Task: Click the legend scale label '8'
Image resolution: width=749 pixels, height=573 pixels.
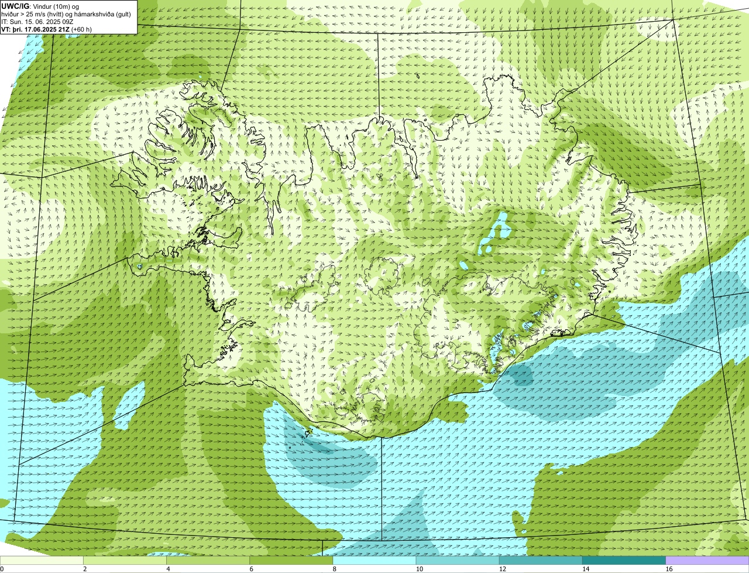Action: click(335, 569)
